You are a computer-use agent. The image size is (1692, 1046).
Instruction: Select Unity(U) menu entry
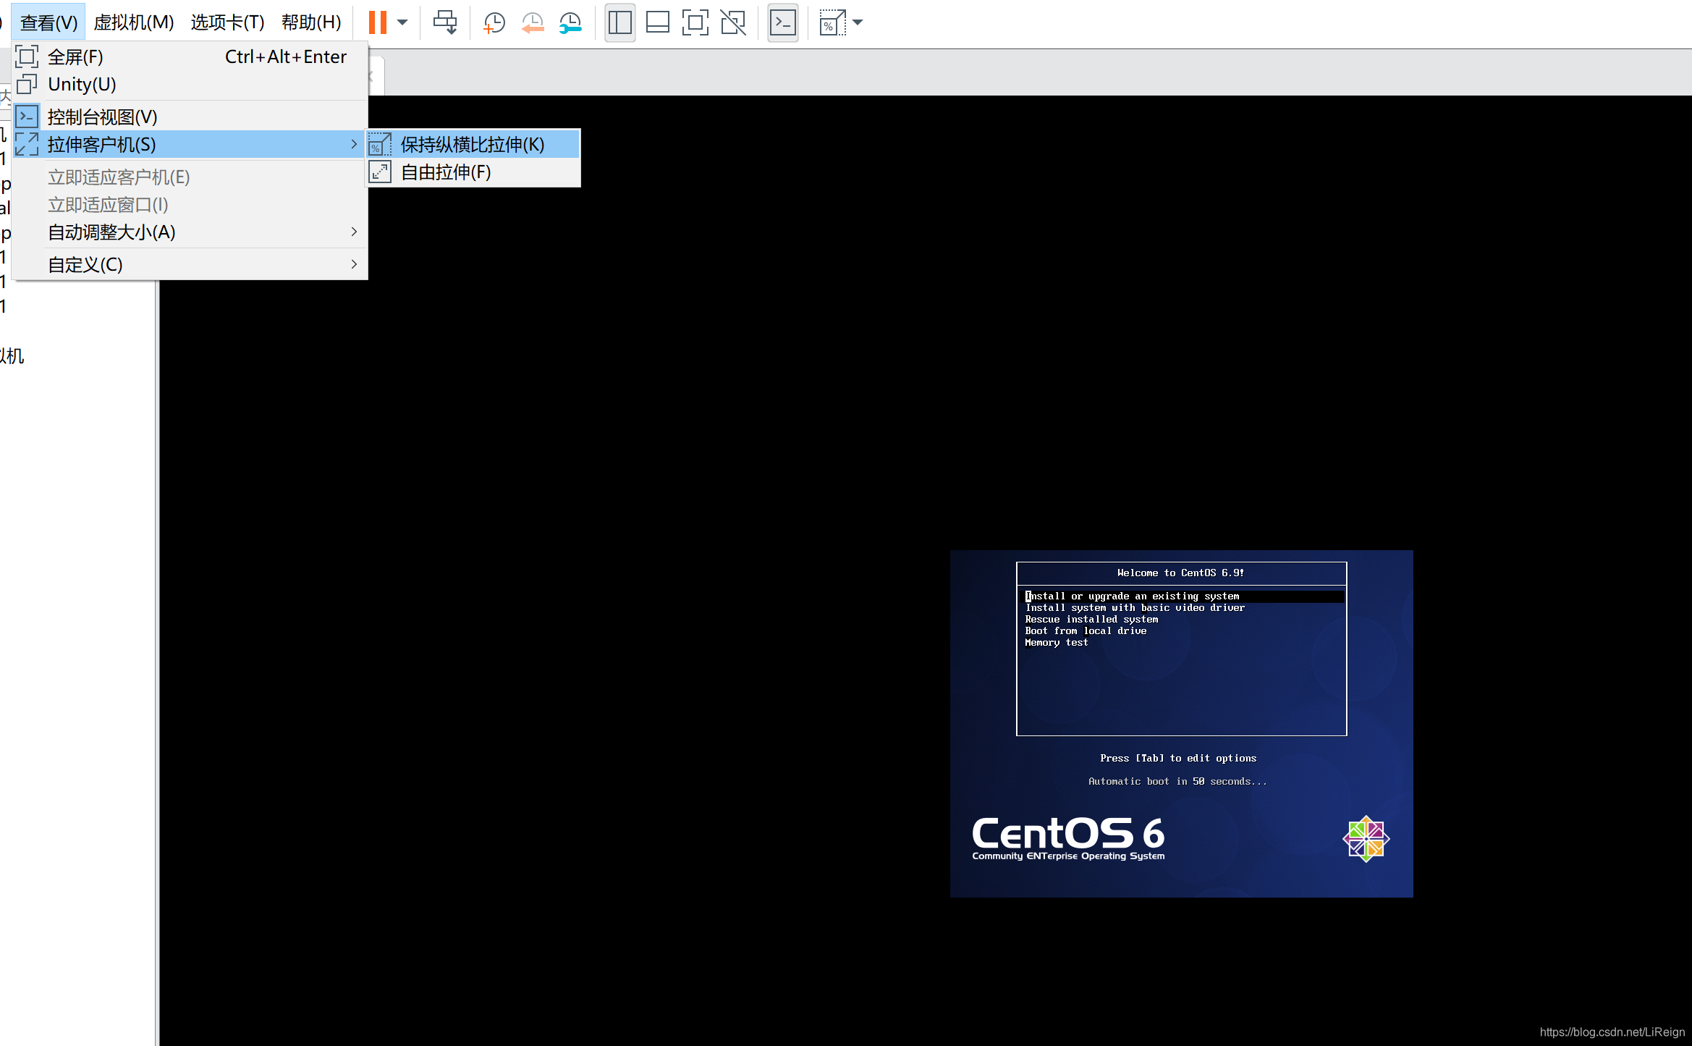[x=190, y=84]
